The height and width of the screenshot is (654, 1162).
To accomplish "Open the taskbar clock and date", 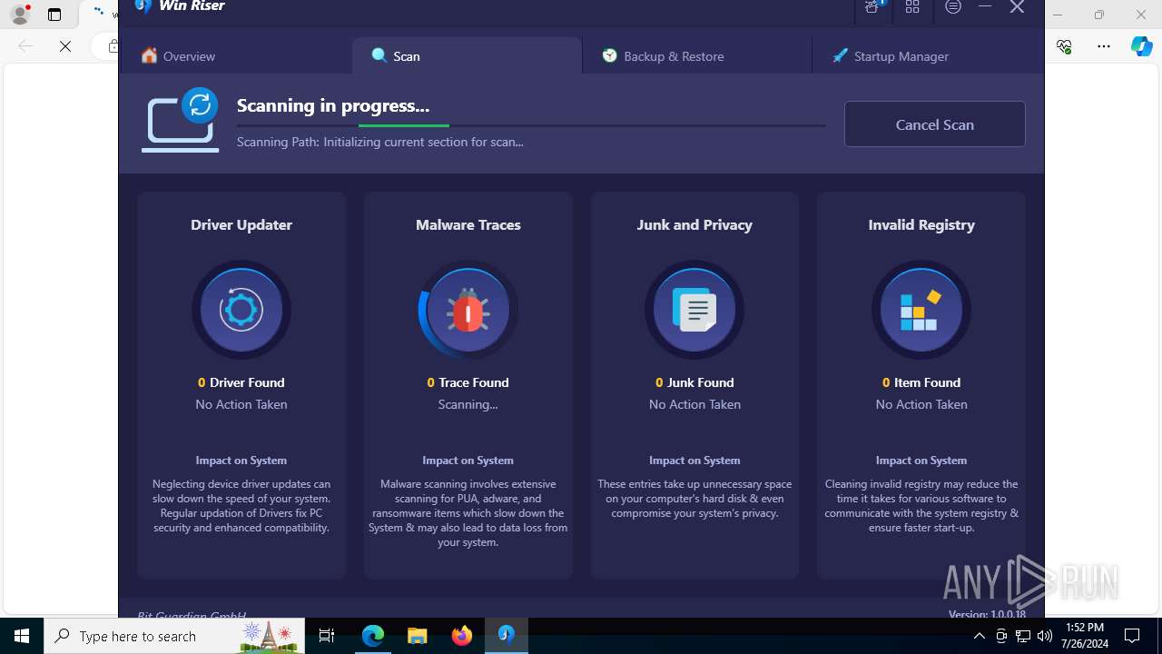I will tap(1084, 636).
